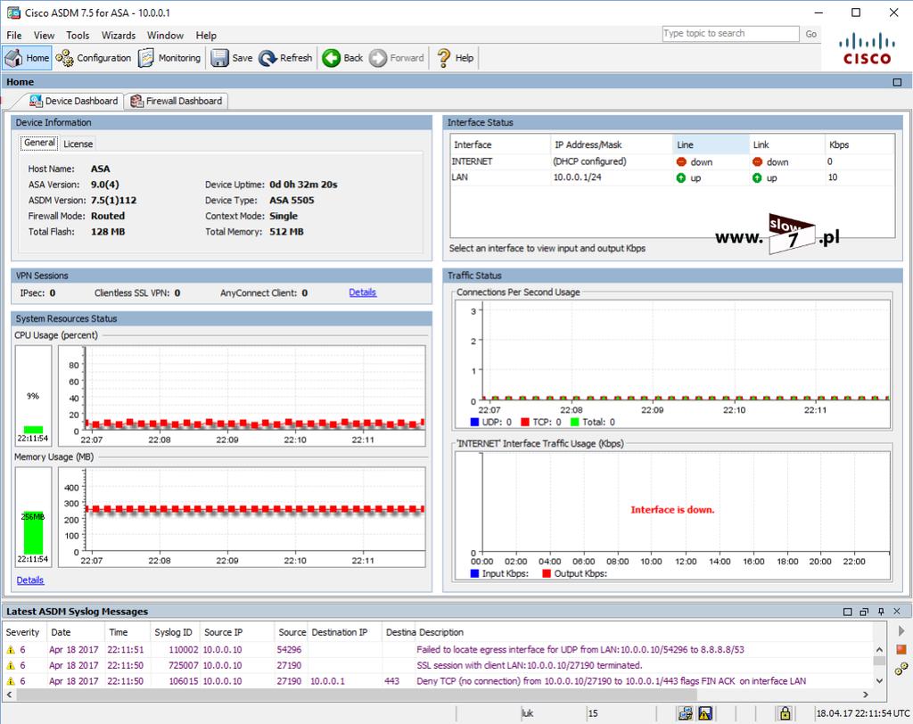
Task: Sort syslog by Severity column header
Action: (x=24, y=632)
